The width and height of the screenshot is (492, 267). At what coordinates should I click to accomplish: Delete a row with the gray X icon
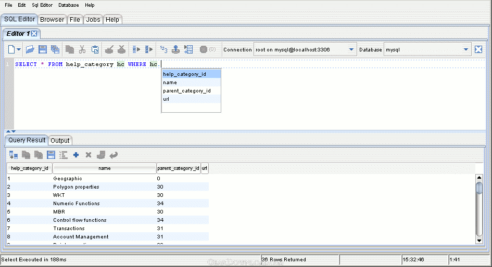89,155
